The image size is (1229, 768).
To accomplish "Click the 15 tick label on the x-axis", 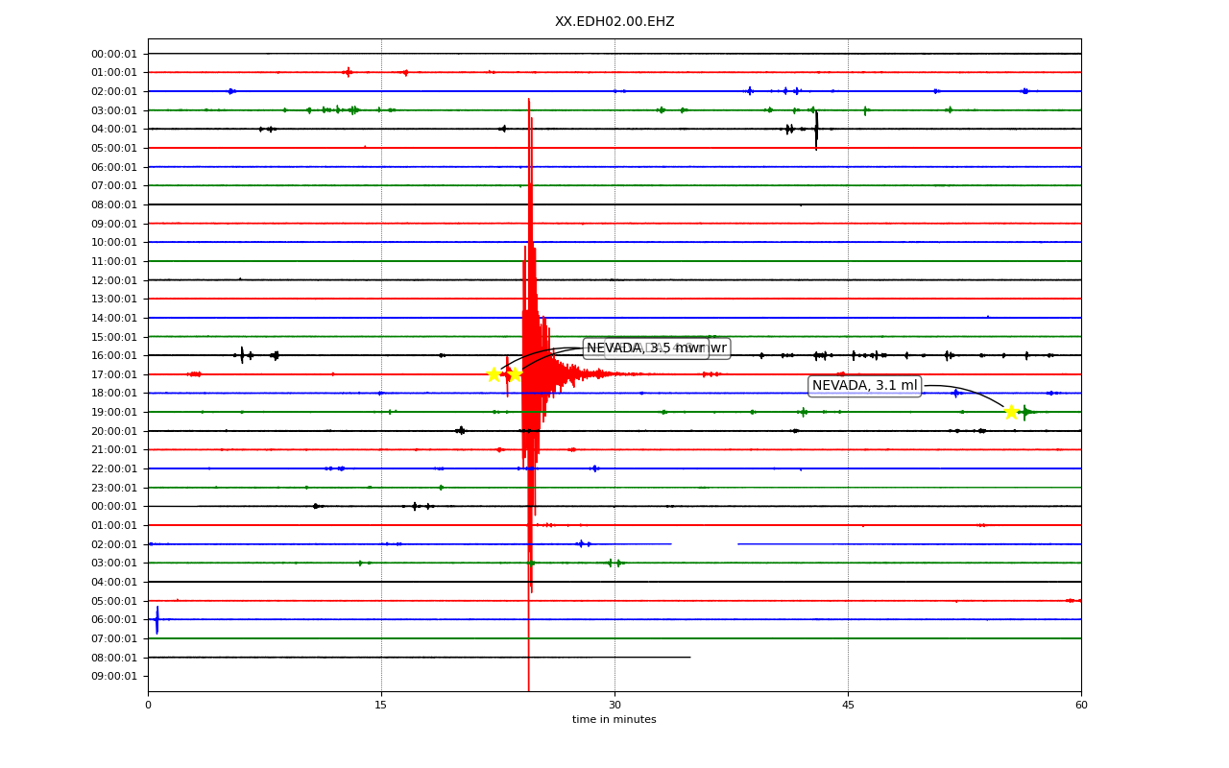I will point(381,705).
